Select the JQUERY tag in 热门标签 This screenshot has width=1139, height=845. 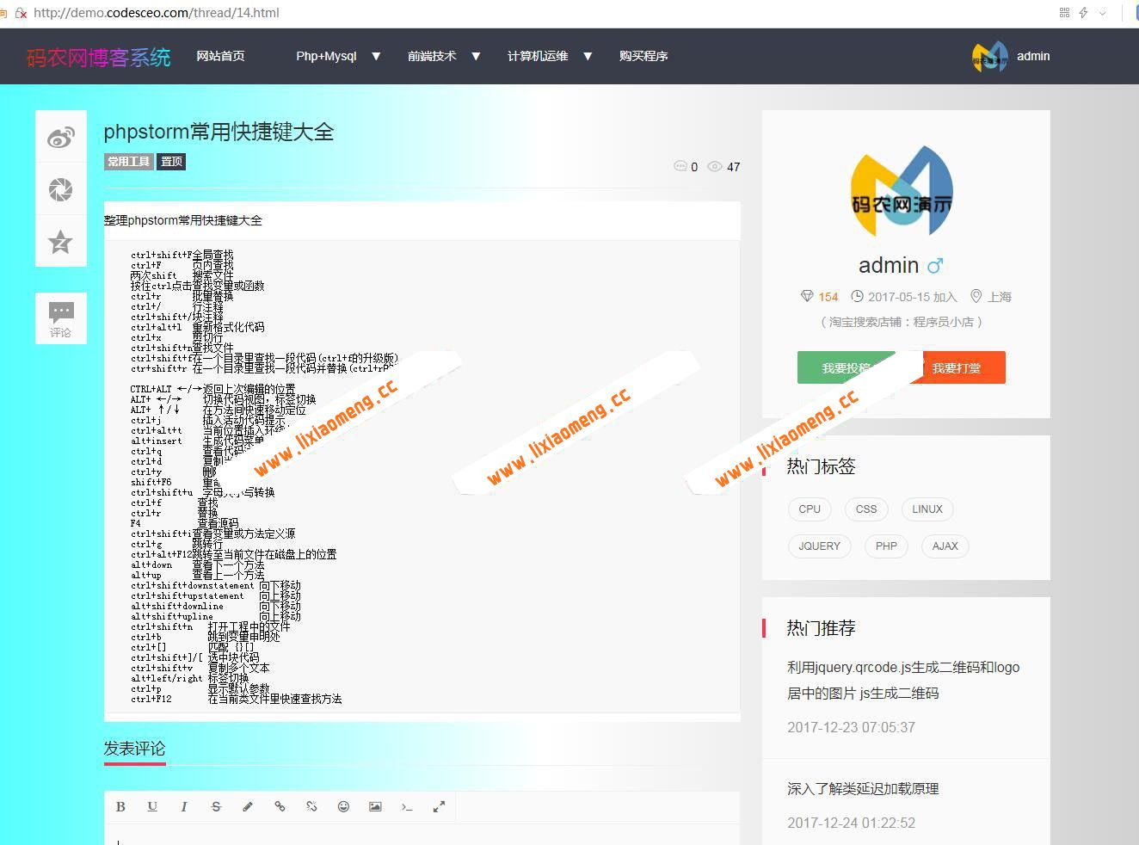tap(819, 546)
